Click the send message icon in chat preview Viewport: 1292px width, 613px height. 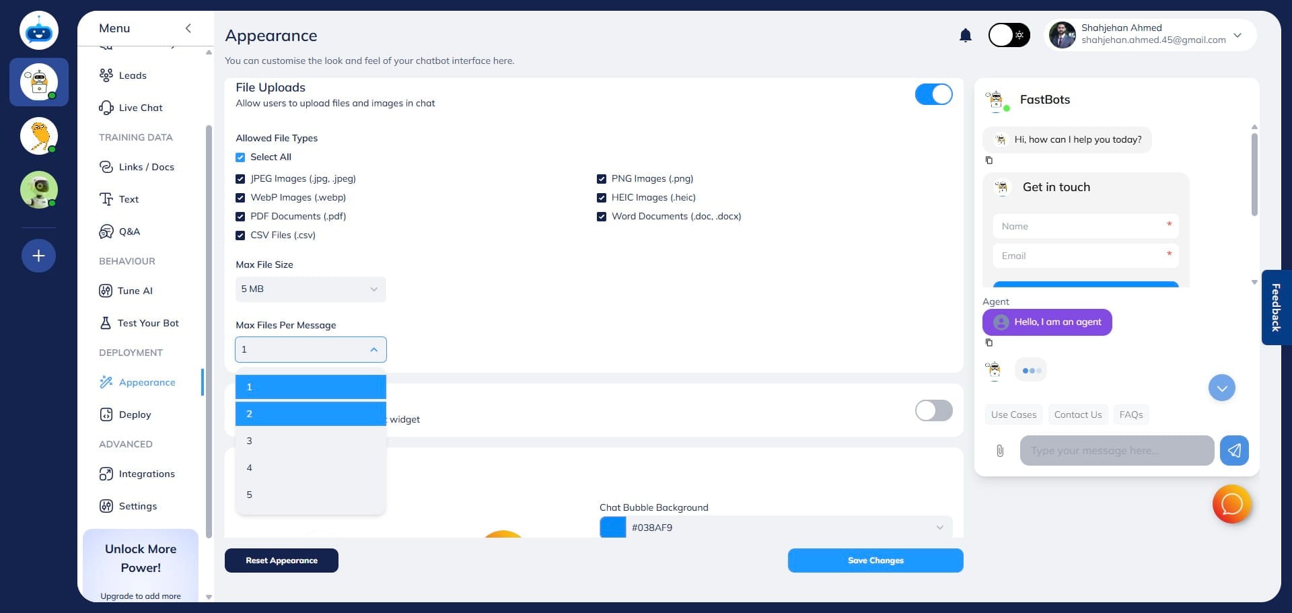(x=1234, y=451)
